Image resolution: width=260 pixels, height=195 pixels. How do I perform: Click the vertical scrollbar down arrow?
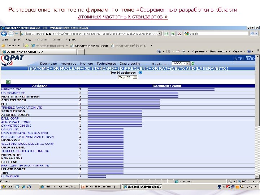257,177
